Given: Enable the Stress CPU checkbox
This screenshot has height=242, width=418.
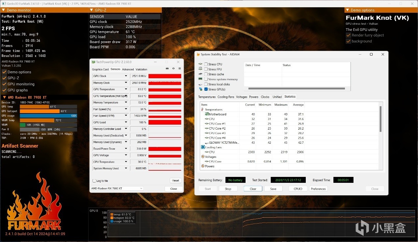Looking at the screenshot, I should pyautogui.click(x=206, y=64).
